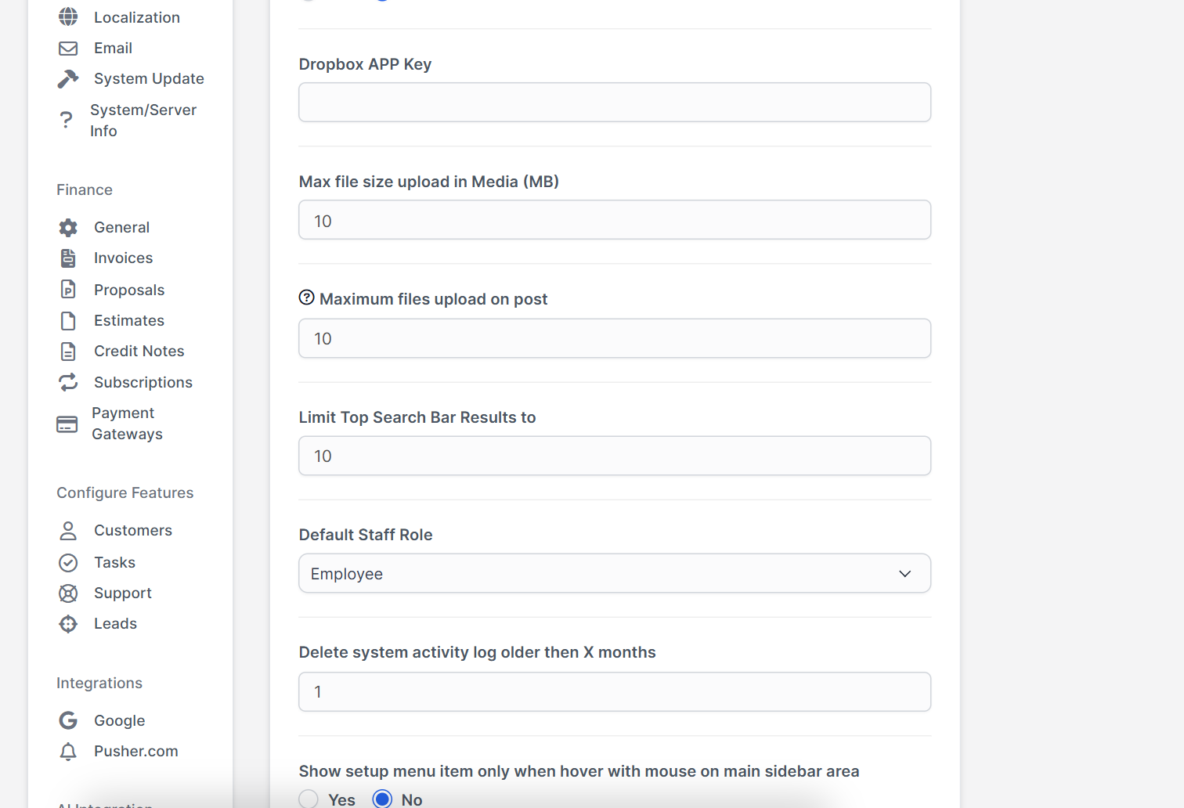Click the Tasks checkmark circle icon
This screenshot has height=808, width=1184.
[68, 563]
